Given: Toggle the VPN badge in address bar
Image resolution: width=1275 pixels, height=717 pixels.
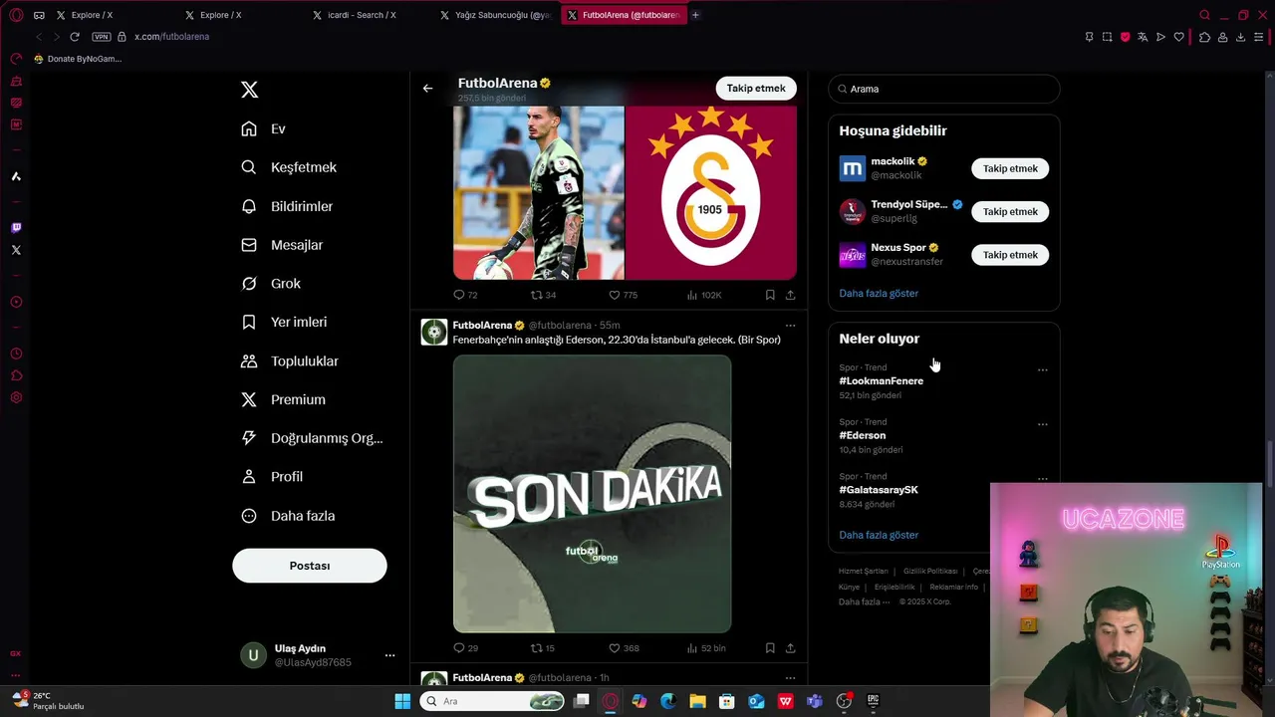Looking at the screenshot, I should 101,37.
